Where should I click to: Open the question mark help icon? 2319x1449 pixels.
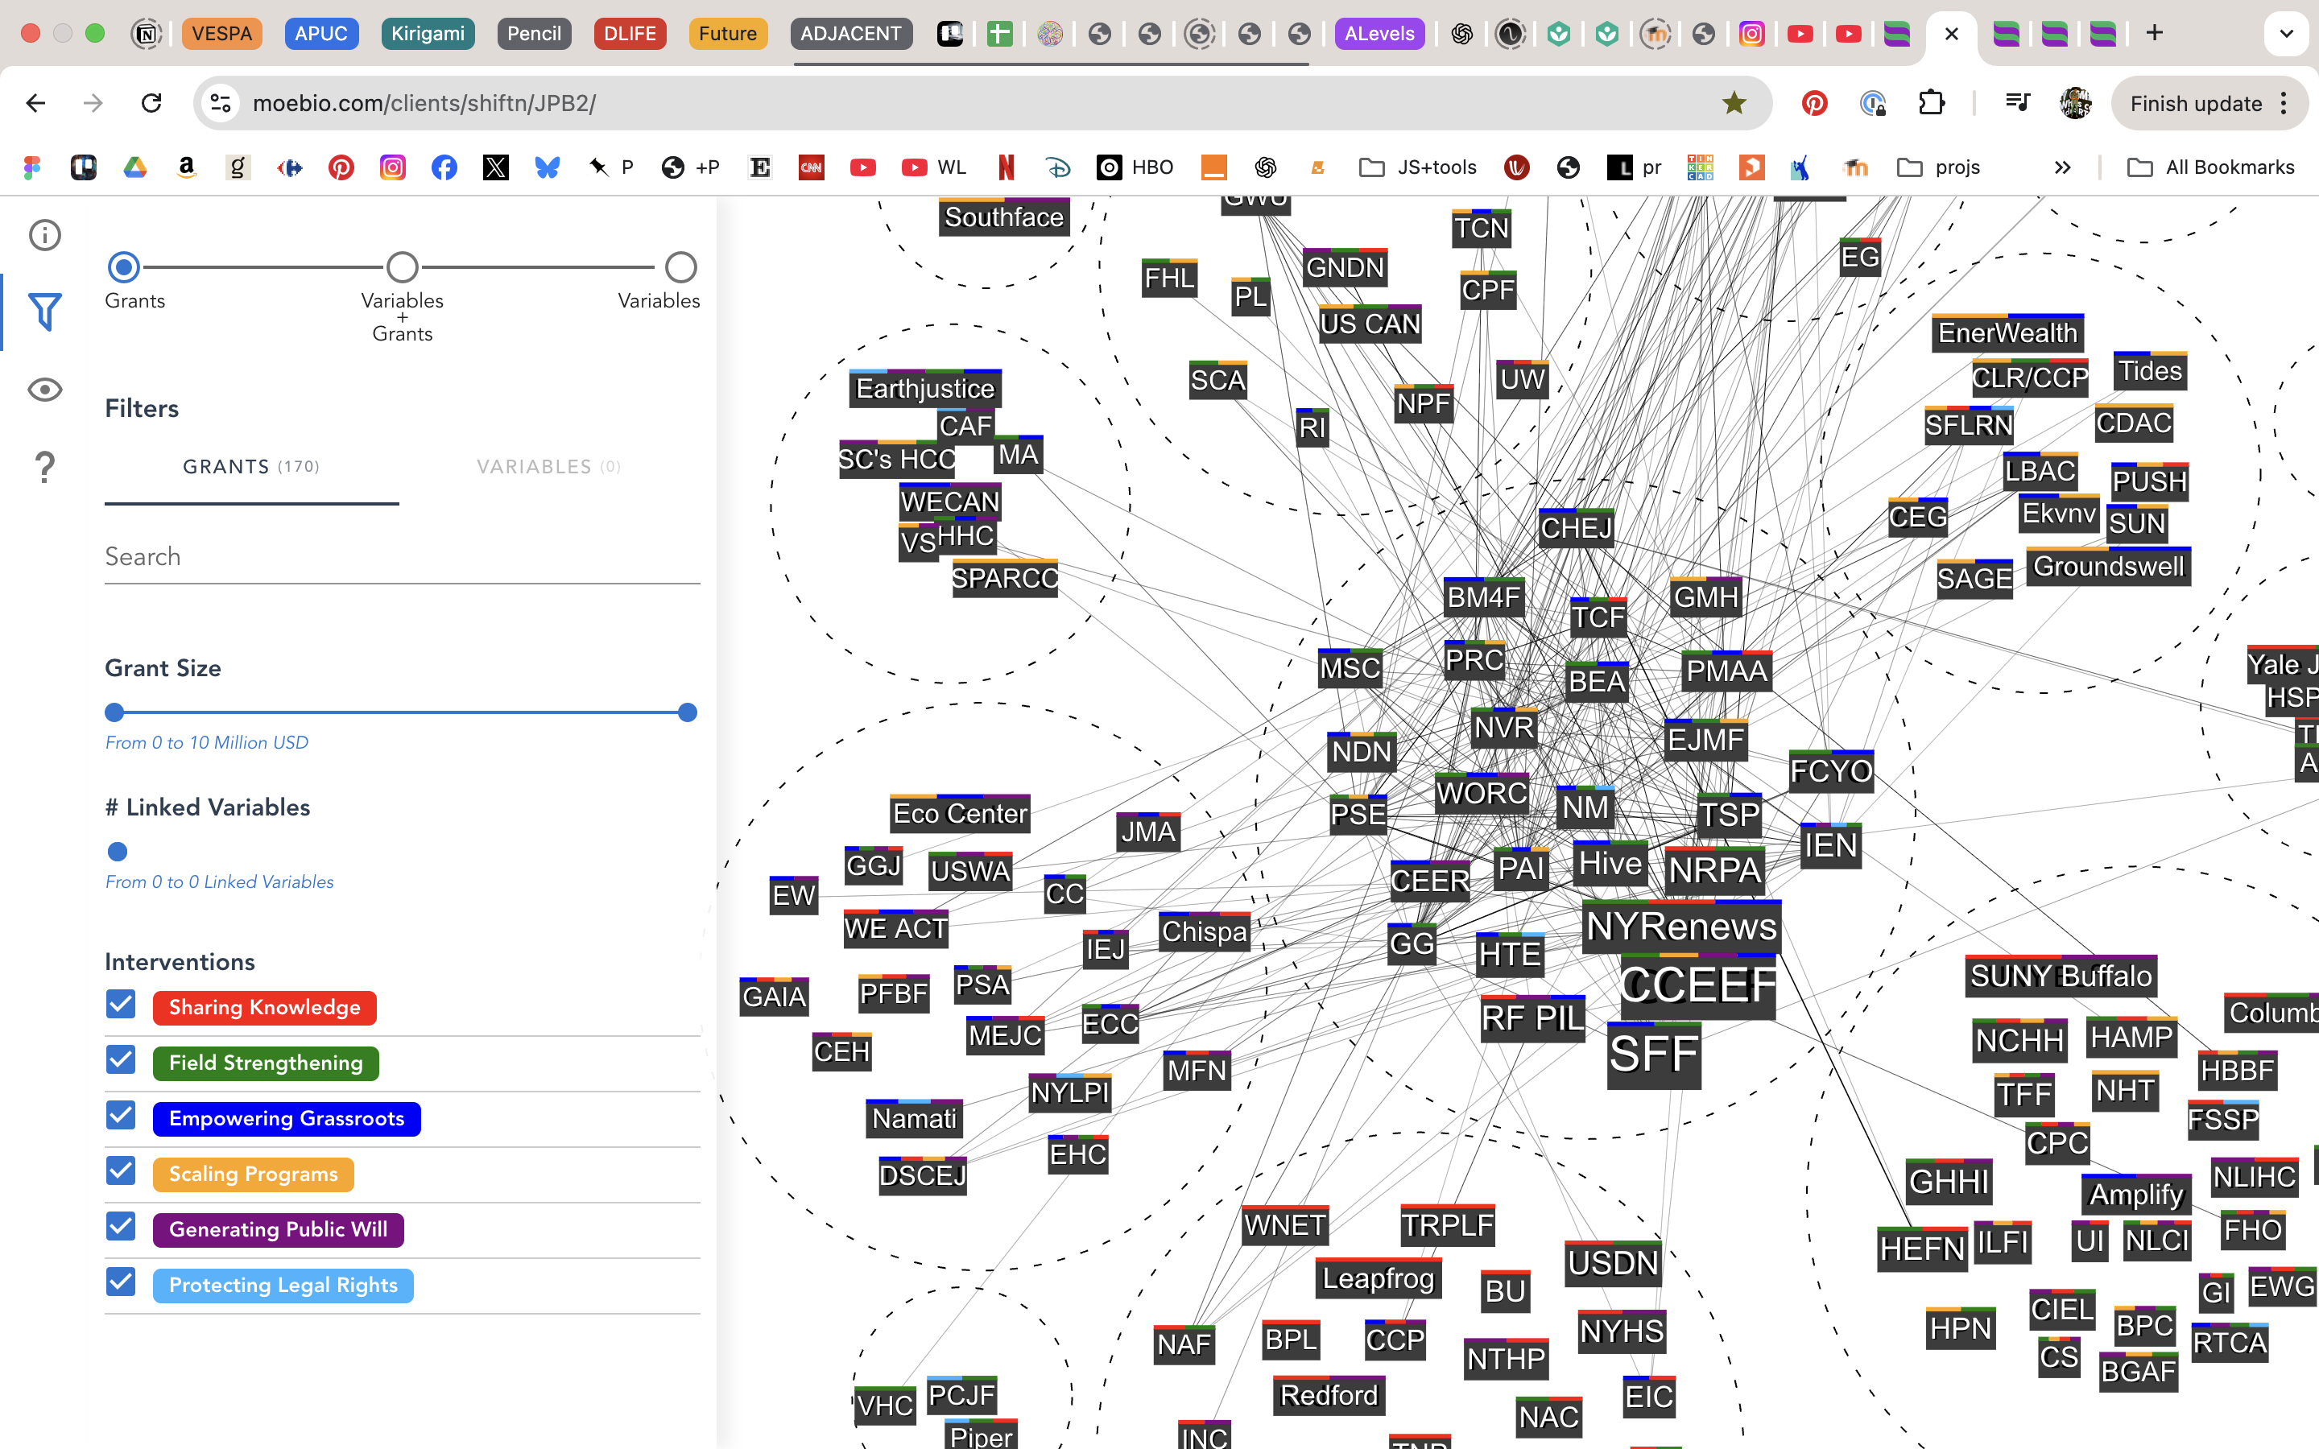click(x=44, y=467)
